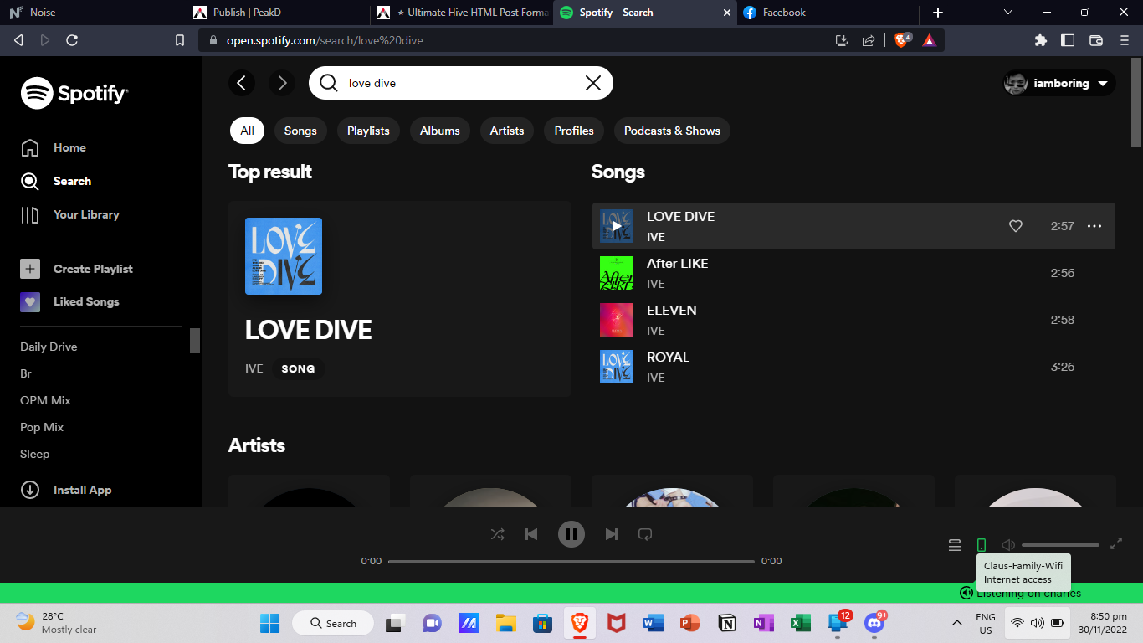This screenshot has height=643, width=1143.
Task: Open Discord from the taskbar
Action: coord(874,623)
